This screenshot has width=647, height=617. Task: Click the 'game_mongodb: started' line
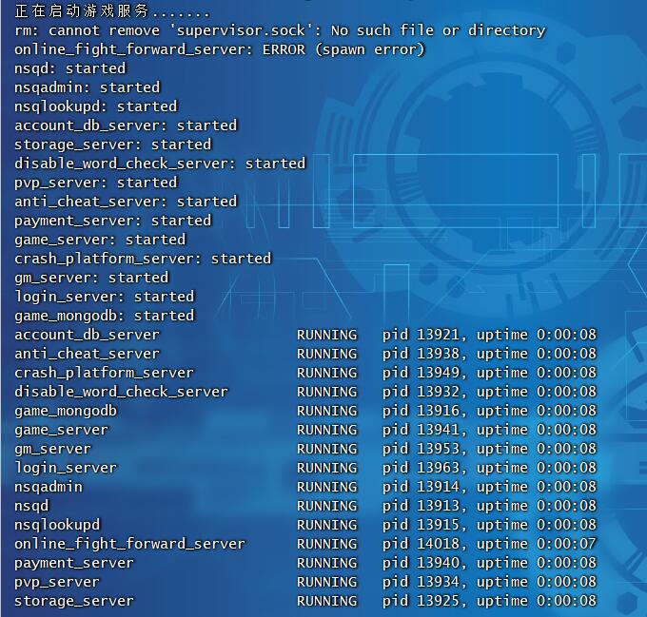(105, 316)
